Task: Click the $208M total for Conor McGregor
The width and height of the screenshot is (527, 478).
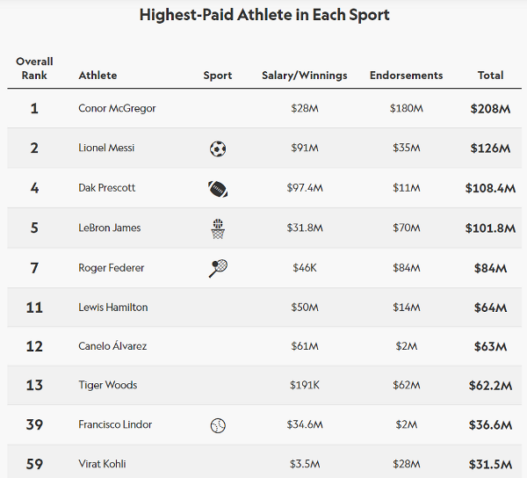Action: pos(490,109)
